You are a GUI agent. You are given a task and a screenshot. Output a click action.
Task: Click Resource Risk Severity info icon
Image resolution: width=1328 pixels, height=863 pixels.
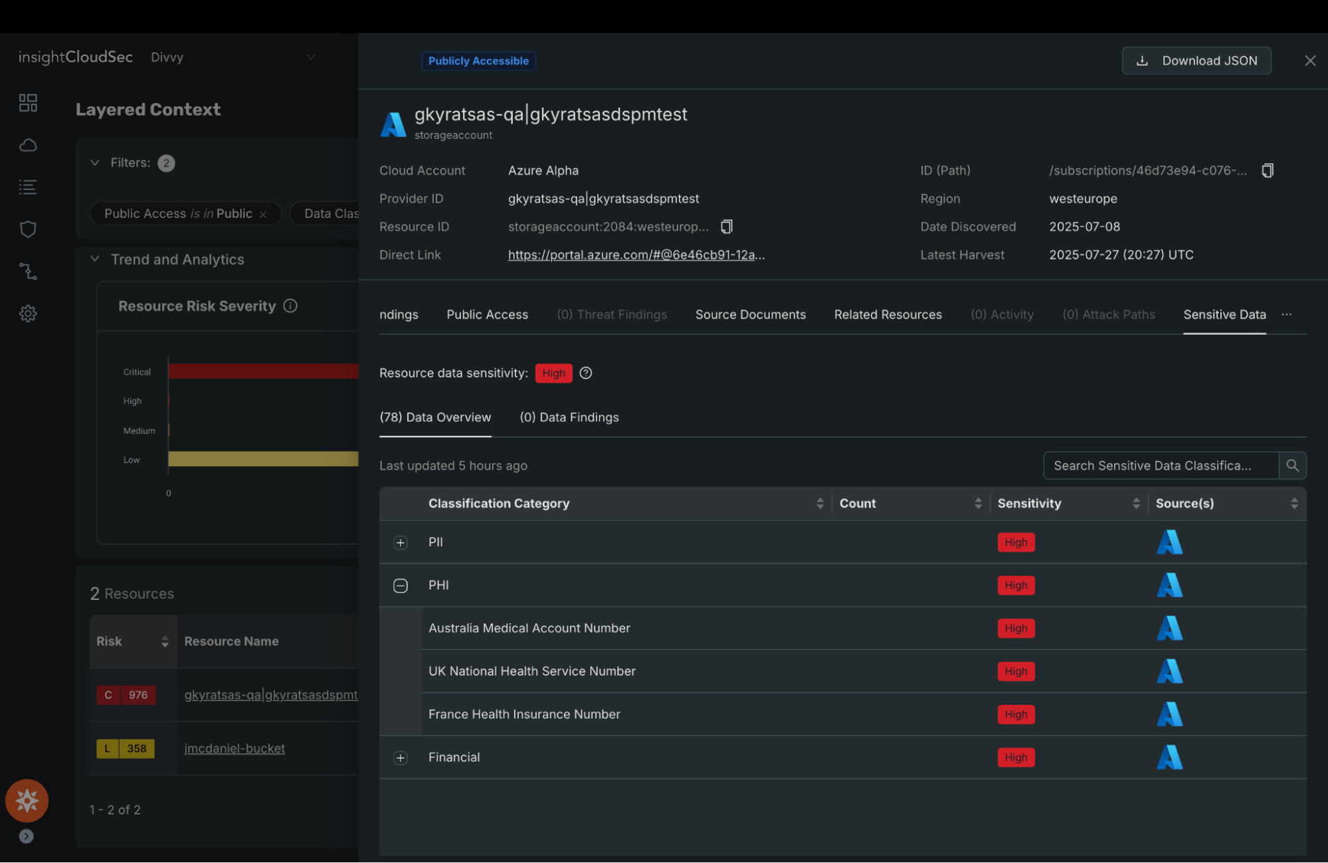point(290,306)
